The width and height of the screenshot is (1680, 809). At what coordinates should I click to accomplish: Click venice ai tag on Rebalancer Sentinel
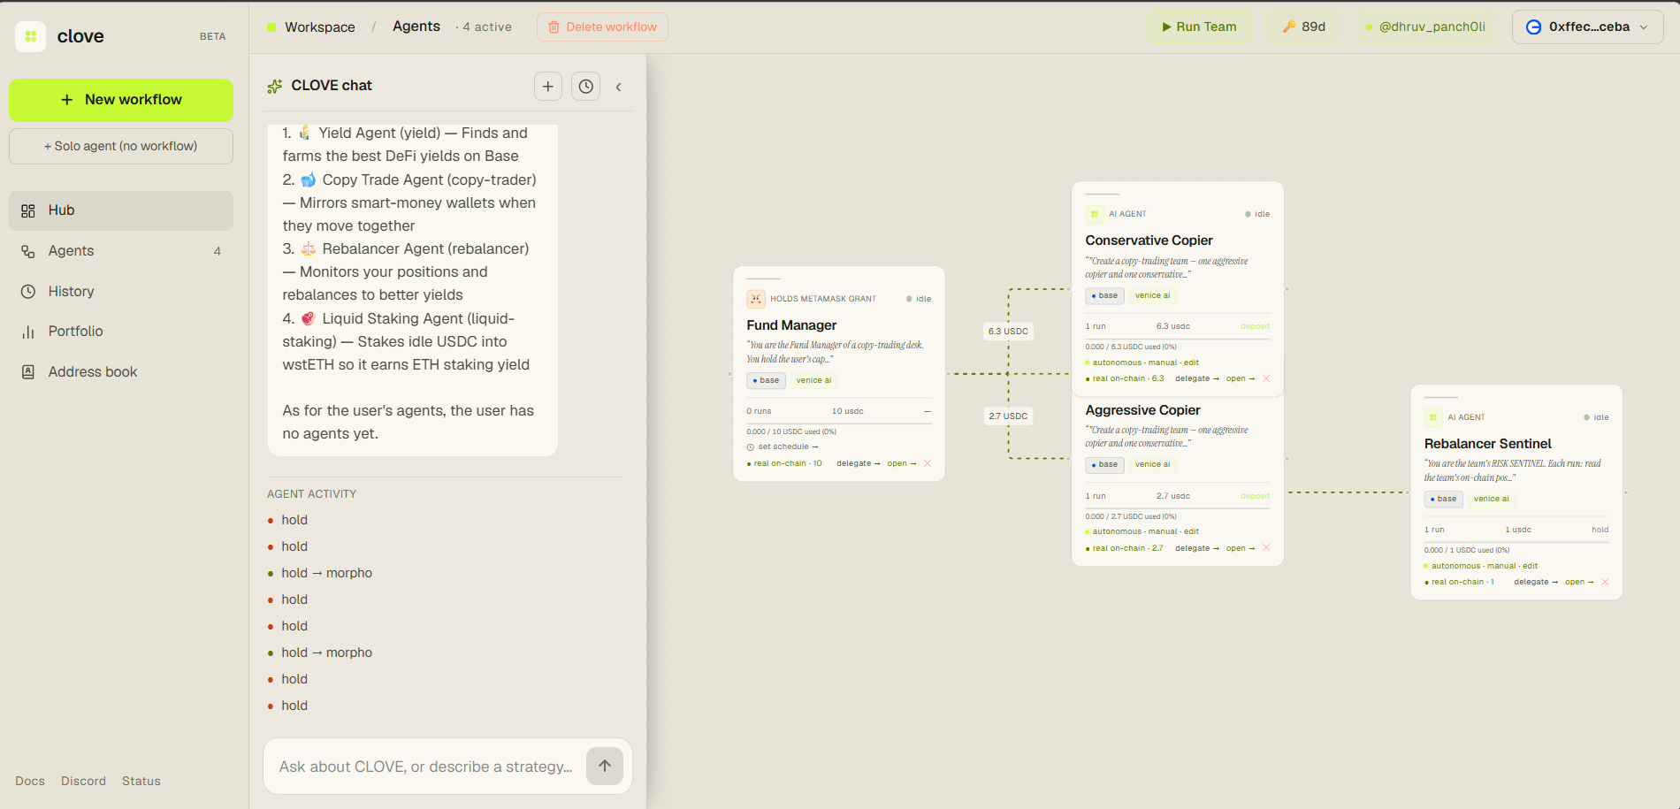tap(1492, 499)
